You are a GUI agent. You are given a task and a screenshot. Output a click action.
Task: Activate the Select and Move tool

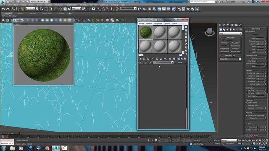(x=56, y=9)
